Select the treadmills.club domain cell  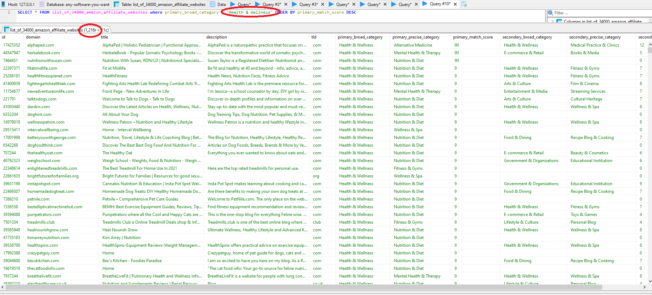[x=61, y=222]
